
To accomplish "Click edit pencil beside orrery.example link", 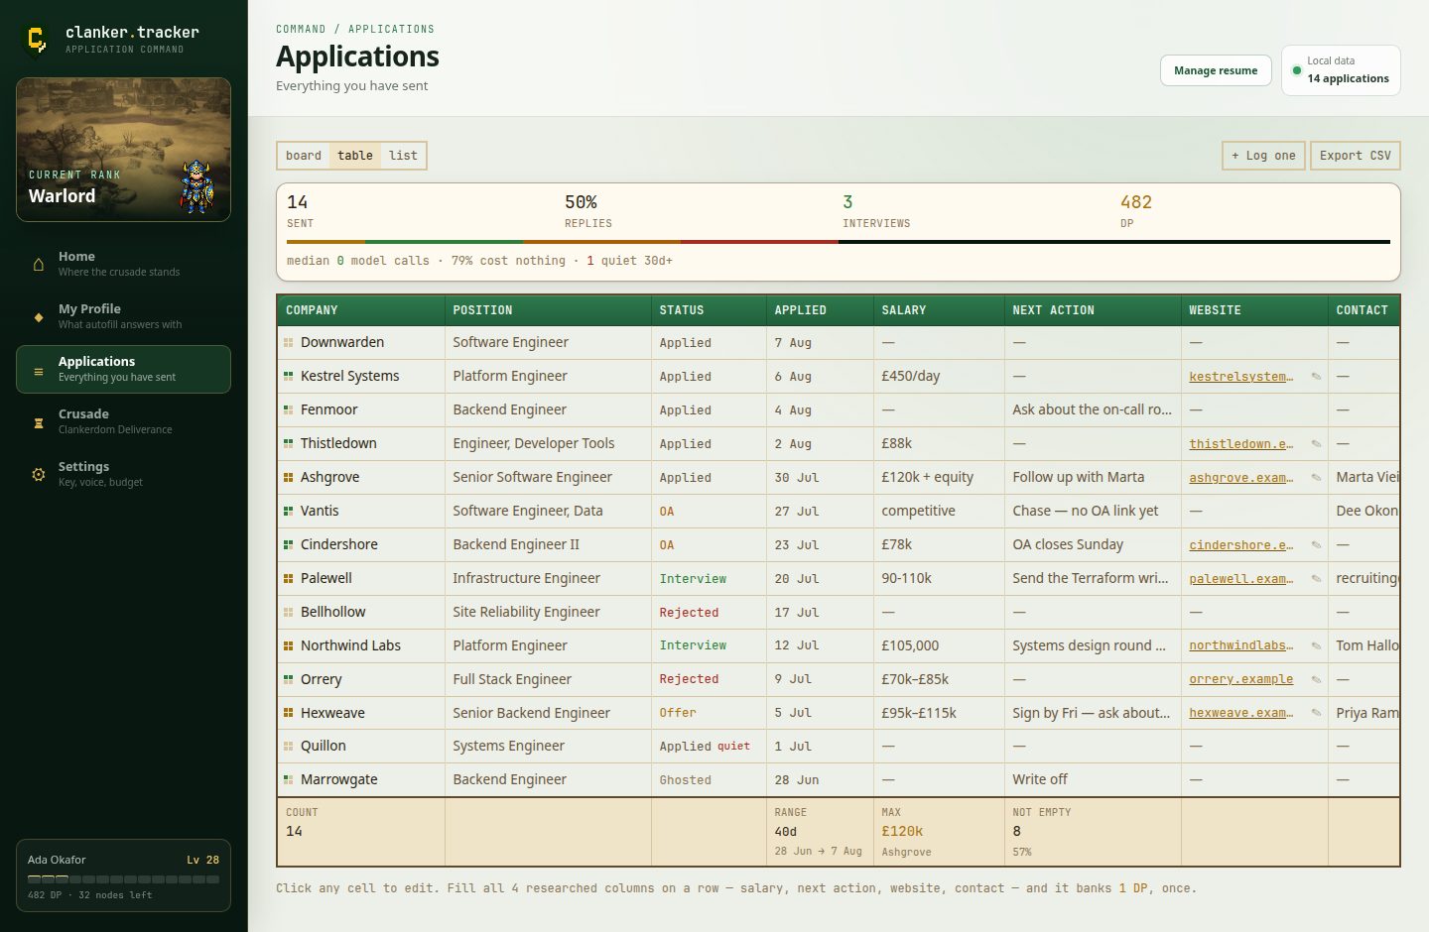I will [x=1316, y=680].
